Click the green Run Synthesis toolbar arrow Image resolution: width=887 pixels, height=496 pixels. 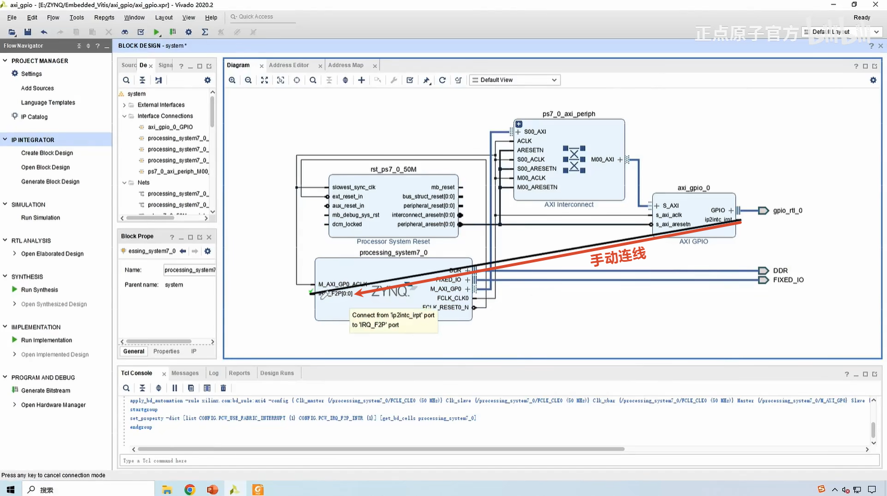pyautogui.click(x=157, y=32)
